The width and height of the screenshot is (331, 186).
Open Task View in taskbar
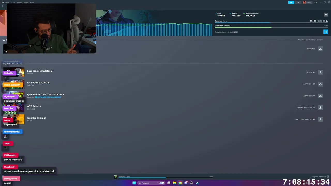[x=169, y=183]
